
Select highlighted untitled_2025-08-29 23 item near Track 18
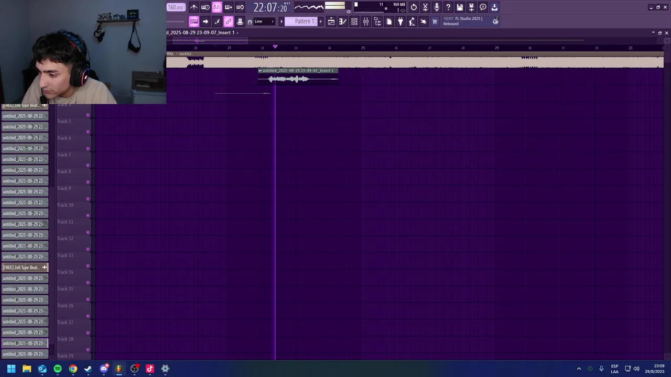point(25,343)
